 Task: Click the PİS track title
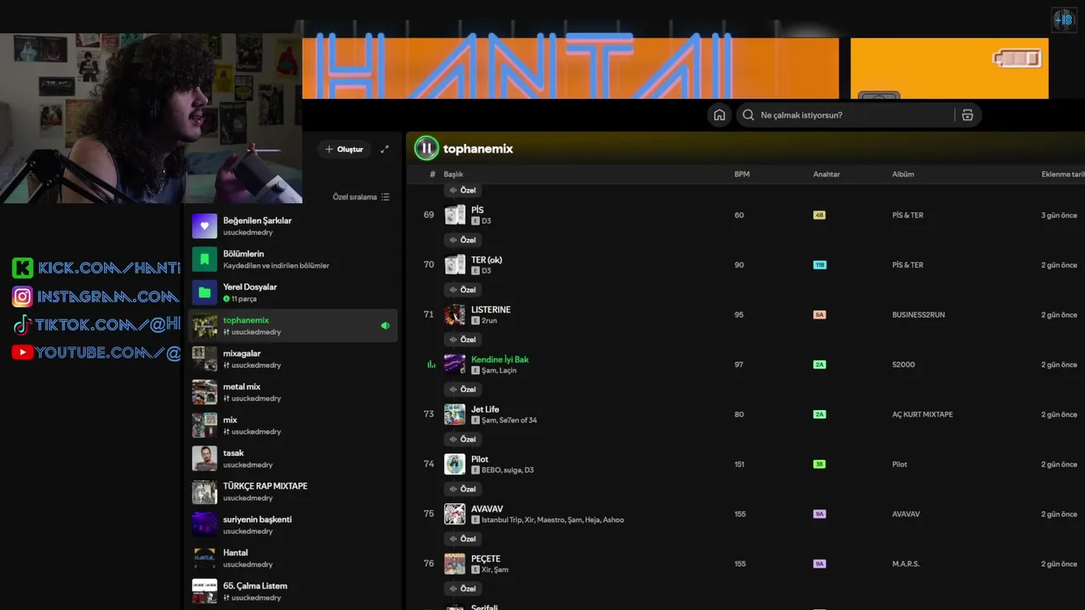[477, 210]
